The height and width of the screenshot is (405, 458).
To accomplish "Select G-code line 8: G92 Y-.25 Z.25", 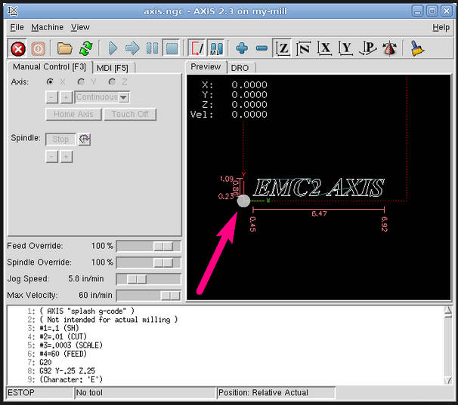I will tap(67, 371).
